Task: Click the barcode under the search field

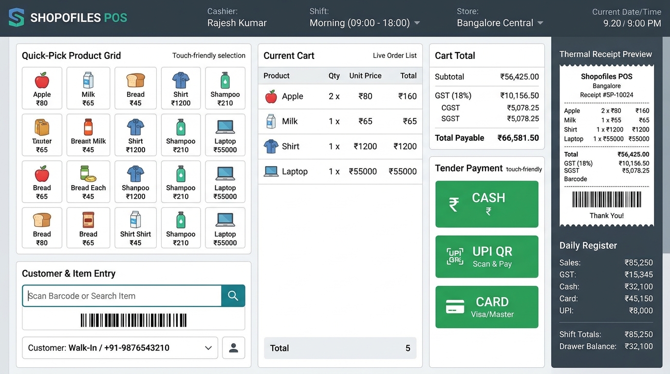Action: click(x=133, y=320)
